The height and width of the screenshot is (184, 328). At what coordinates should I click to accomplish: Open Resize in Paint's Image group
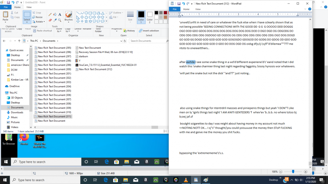[37, 17]
